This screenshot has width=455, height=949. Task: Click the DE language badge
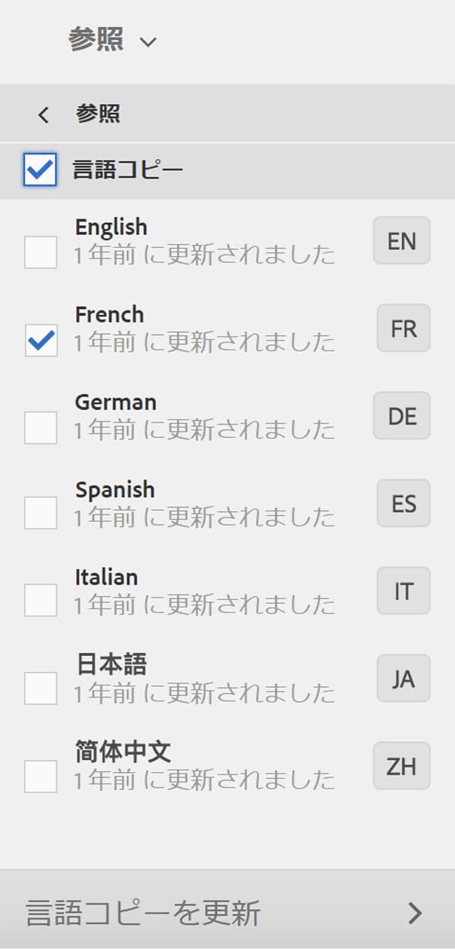coord(402,416)
